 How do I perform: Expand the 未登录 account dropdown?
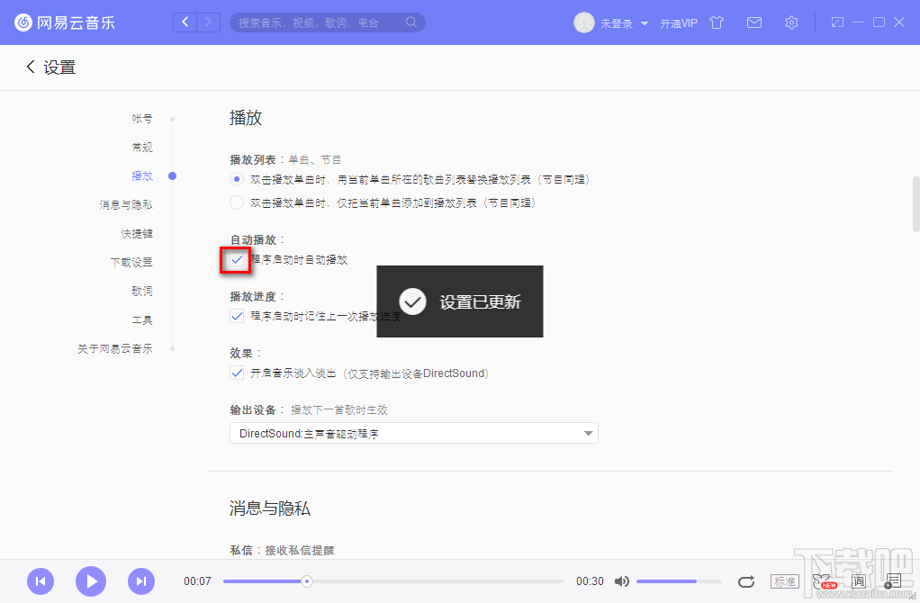tap(621, 22)
